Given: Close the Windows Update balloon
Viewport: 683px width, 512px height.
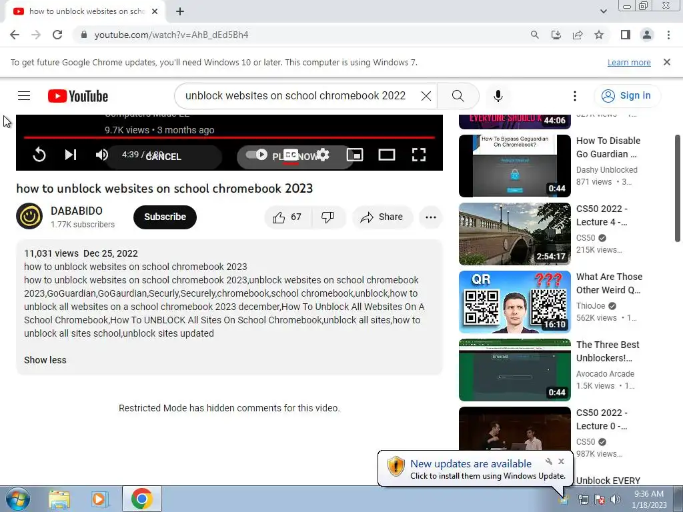Looking at the screenshot, I should tap(561, 461).
